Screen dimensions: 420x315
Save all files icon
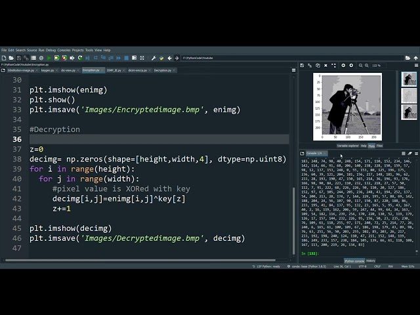tap(26, 58)
